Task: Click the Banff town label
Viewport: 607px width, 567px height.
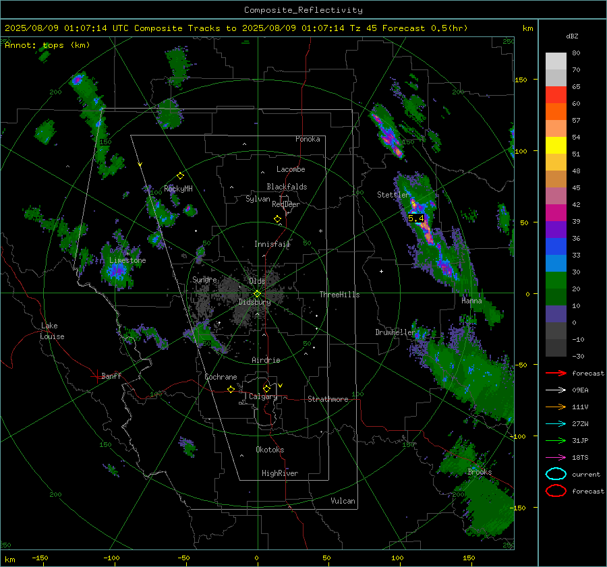Action: coord(111,376)
